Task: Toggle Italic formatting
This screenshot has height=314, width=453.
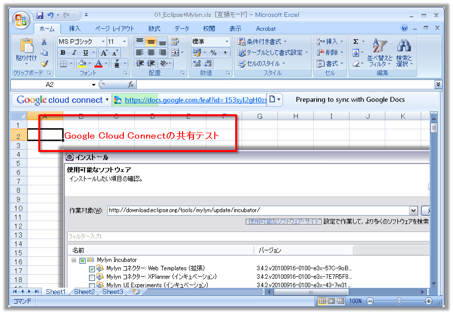Action: [x=74, y=53]
